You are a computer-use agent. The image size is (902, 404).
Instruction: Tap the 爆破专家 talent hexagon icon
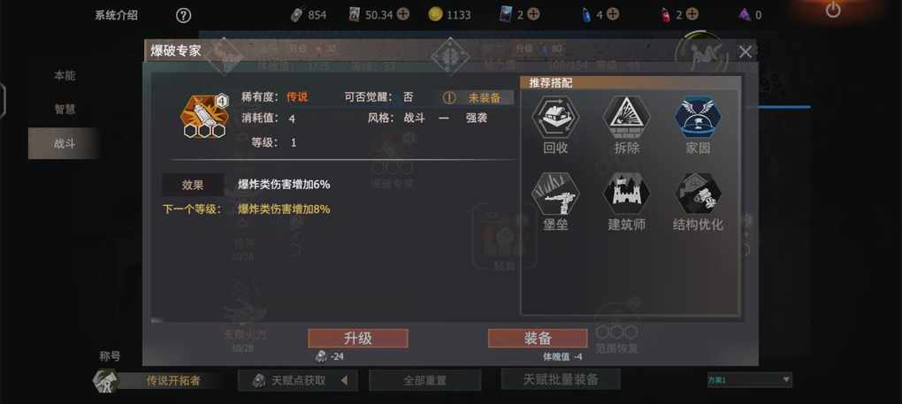(x=204, y=114)
